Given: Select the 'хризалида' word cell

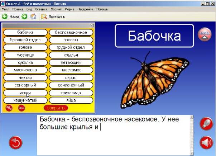Looking at the screenshot, I should tap(71, 93).
